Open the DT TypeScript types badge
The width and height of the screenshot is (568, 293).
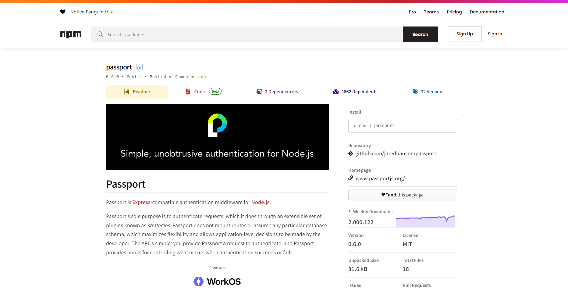click(x=140, y=67)
